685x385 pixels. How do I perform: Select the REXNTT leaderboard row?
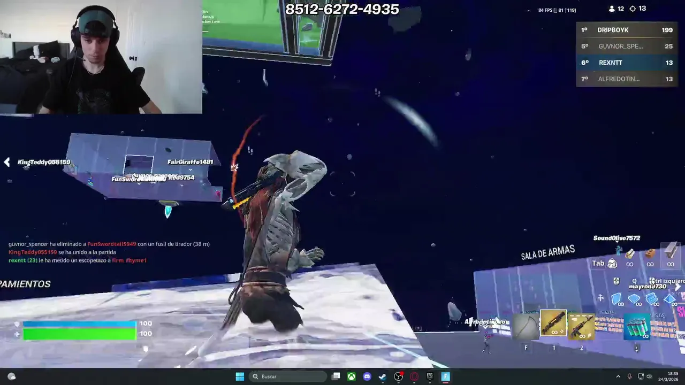point(627,63)
